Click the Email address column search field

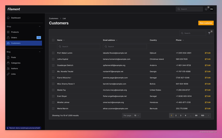point(125,46)
